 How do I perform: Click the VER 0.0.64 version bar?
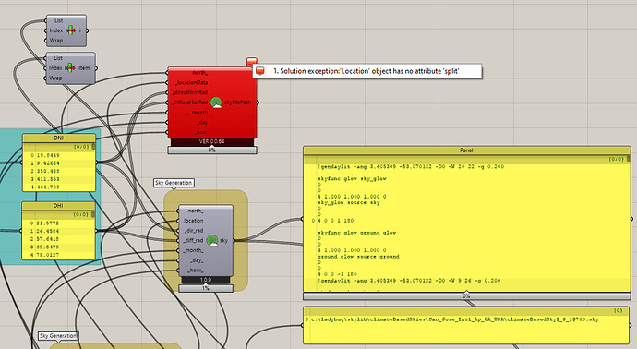point(212,142)
